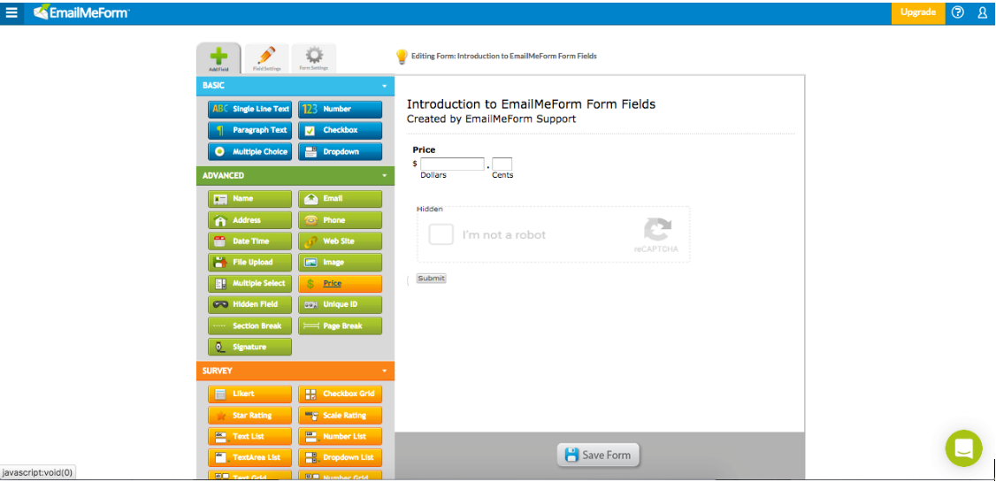
Task: Add a Text List field
Action: (249, 436)
